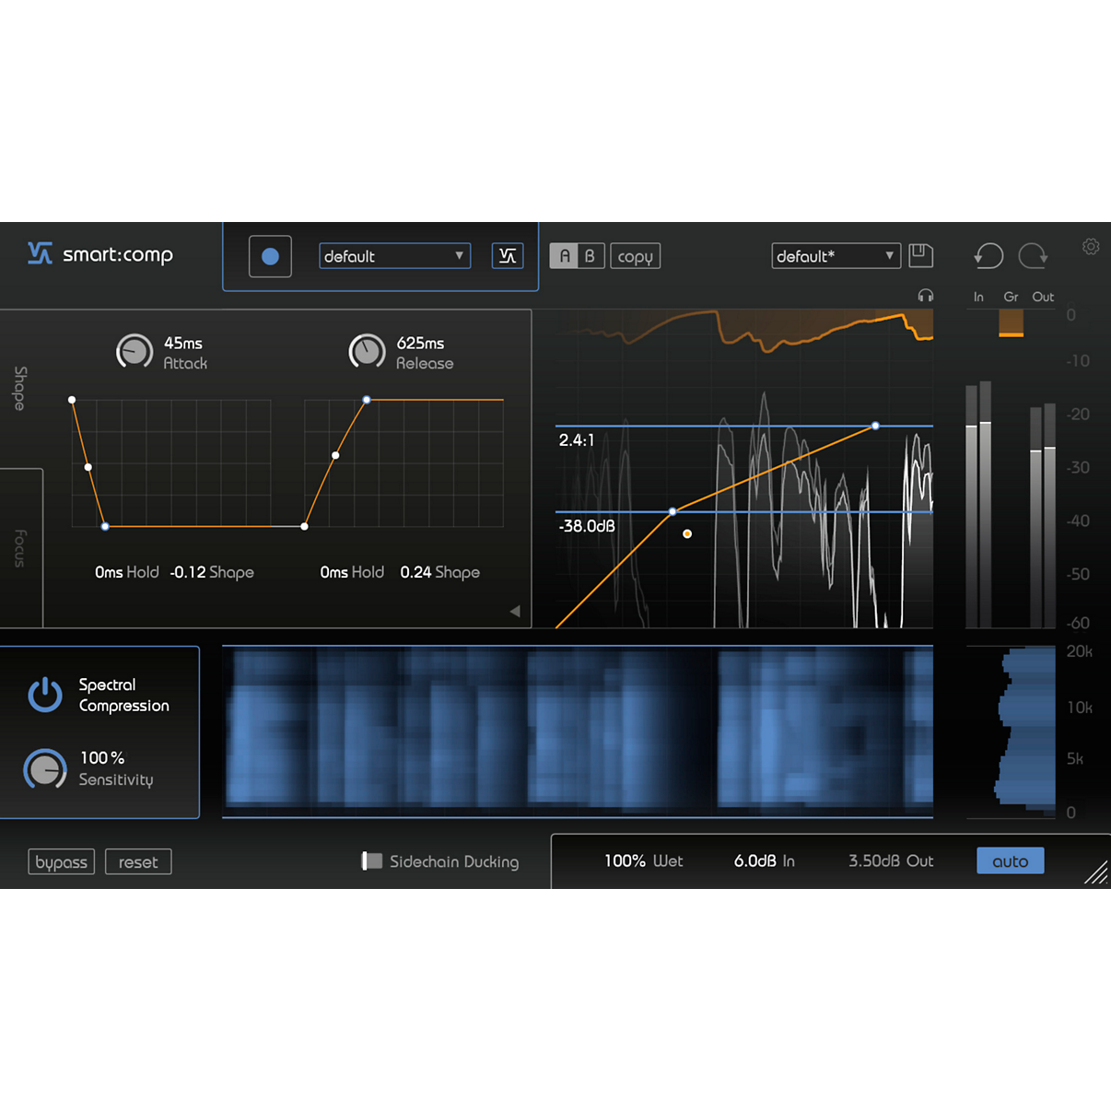The width and height of the screenshot is (1111, 1111).
Task: Redo the last parameter change
Action: tap(1033, 255)
